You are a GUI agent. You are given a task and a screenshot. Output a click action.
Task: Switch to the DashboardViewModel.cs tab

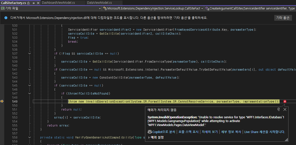pos(58,3)
